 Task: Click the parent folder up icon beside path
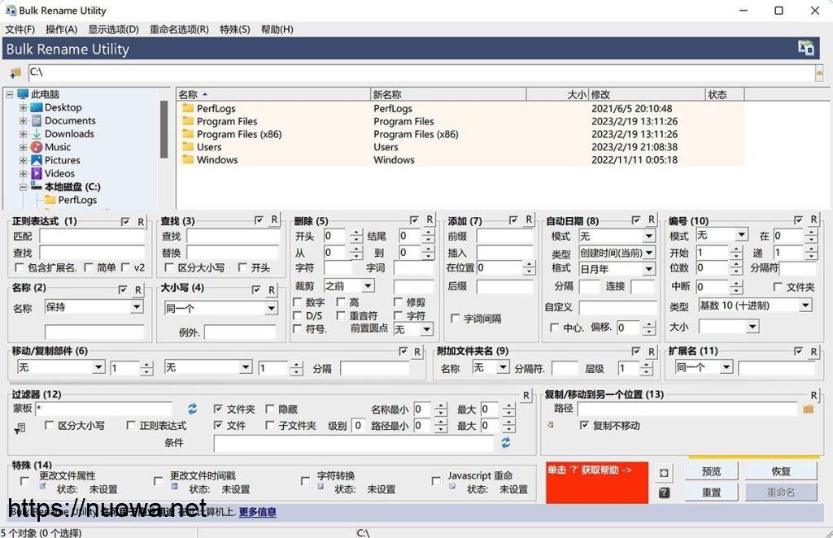[15, 73]
